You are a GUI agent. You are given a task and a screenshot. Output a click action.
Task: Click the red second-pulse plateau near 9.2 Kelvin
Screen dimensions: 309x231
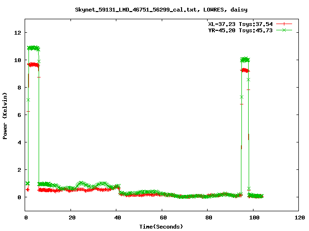245,70
